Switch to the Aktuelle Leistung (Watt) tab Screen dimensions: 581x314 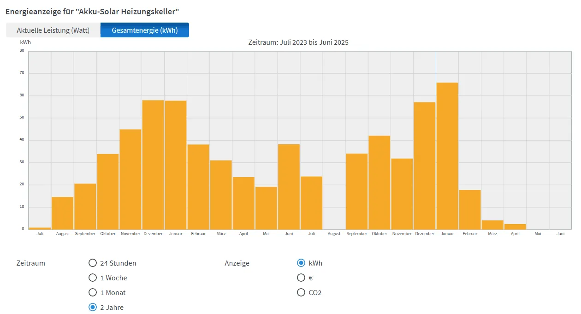53,30
